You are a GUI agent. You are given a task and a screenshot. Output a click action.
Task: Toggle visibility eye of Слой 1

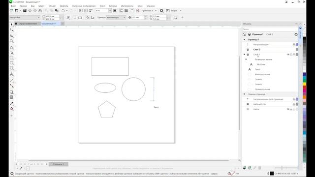click(x=288, y=55)
